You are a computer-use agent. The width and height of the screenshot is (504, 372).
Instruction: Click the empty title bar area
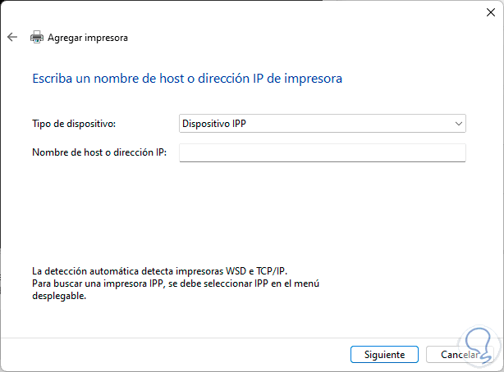(246, 12)
